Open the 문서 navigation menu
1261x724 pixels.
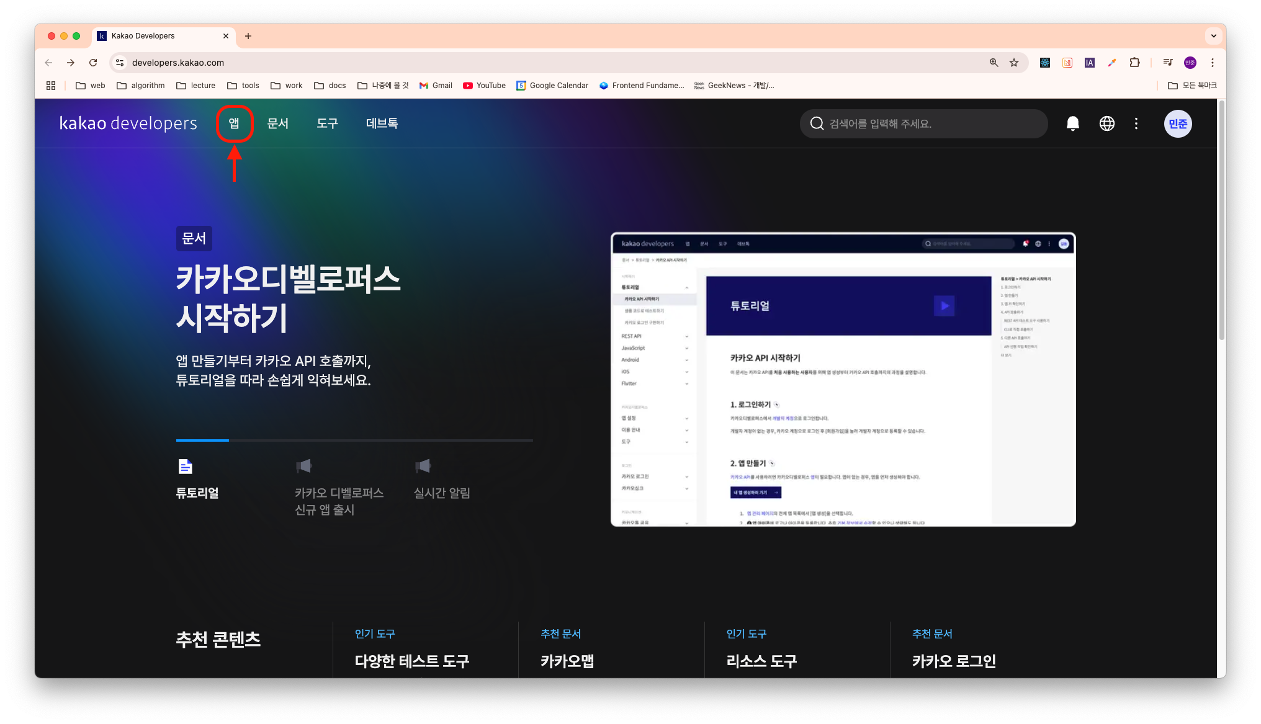click(x=277, y=123)
